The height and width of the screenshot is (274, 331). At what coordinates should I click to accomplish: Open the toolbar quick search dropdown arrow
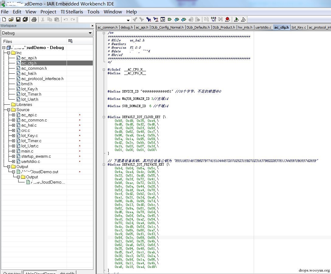point(128,20)
